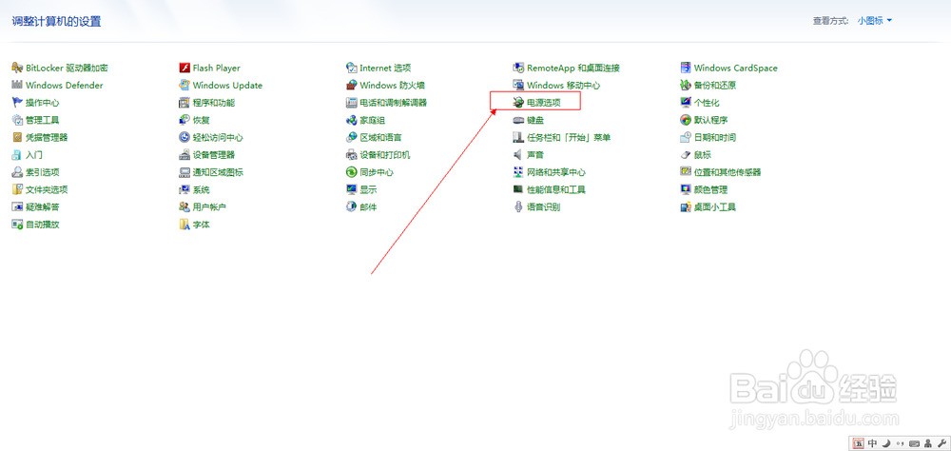Click the 网络和共享中心 link
951x451 pixels.
(x=556, y=172)
